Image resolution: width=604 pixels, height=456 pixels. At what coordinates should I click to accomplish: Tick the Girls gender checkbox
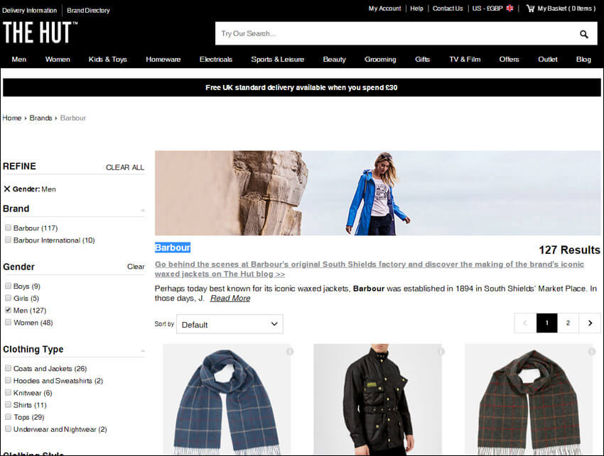pos(8,298)
